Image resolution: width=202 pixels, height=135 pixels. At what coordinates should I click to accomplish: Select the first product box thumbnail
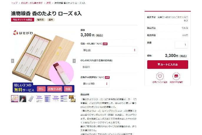14,99
